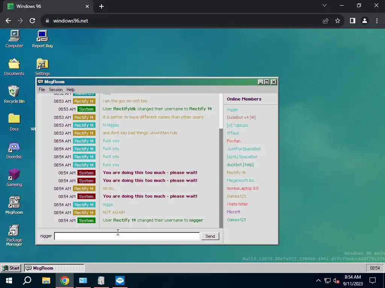Send the chat message with Send button
Viewport: 385px width, 288px height.
click(x=210, y=236)
